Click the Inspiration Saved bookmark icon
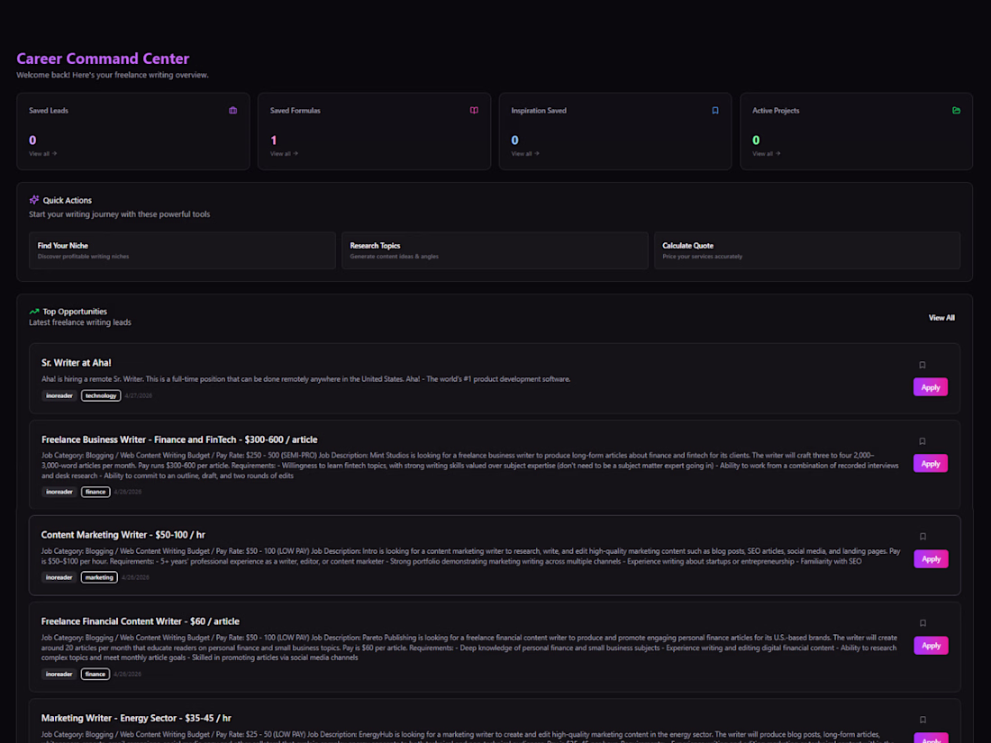Viewport: 991px width, 743px height. (715, 111)
